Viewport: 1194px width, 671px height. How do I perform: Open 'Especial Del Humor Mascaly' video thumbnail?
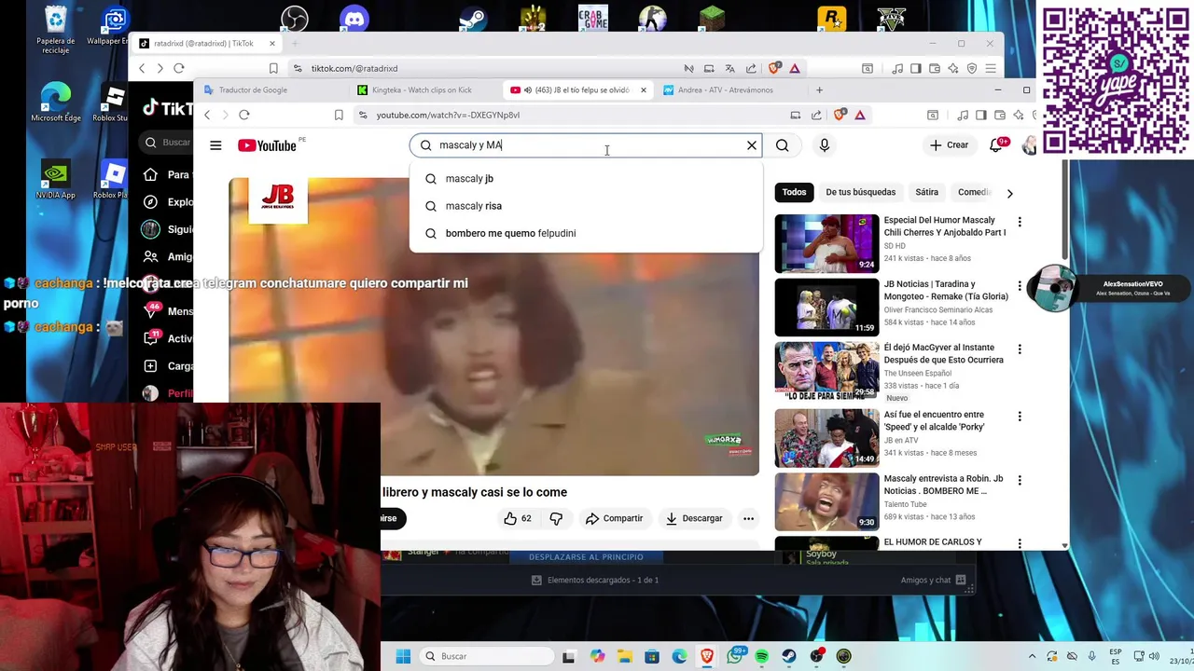click(826, 243)
